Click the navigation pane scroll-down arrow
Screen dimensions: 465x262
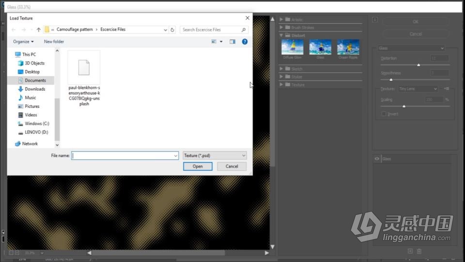tap(57, 145)
